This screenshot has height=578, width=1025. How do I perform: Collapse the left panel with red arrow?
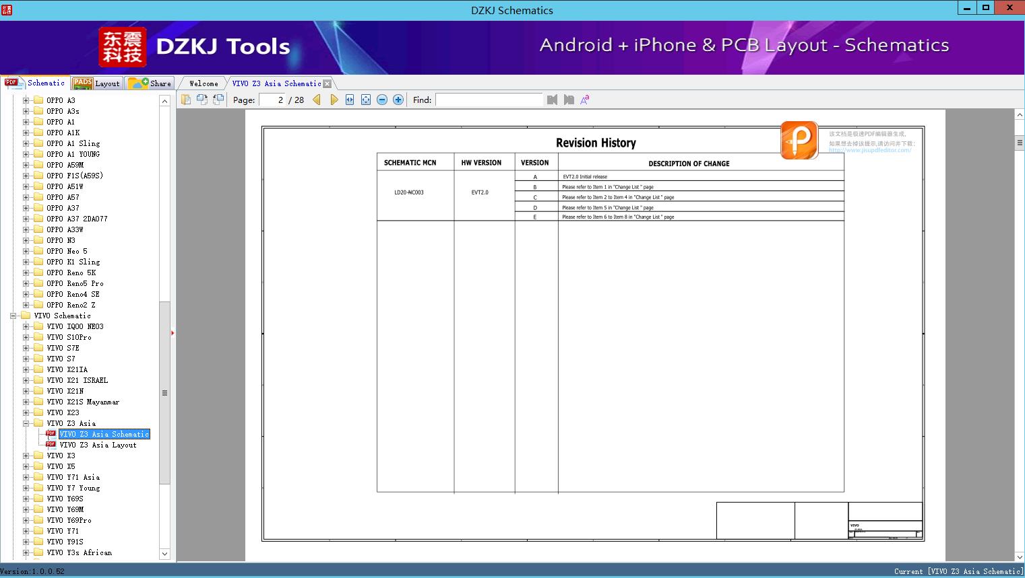tap(173, 333)
